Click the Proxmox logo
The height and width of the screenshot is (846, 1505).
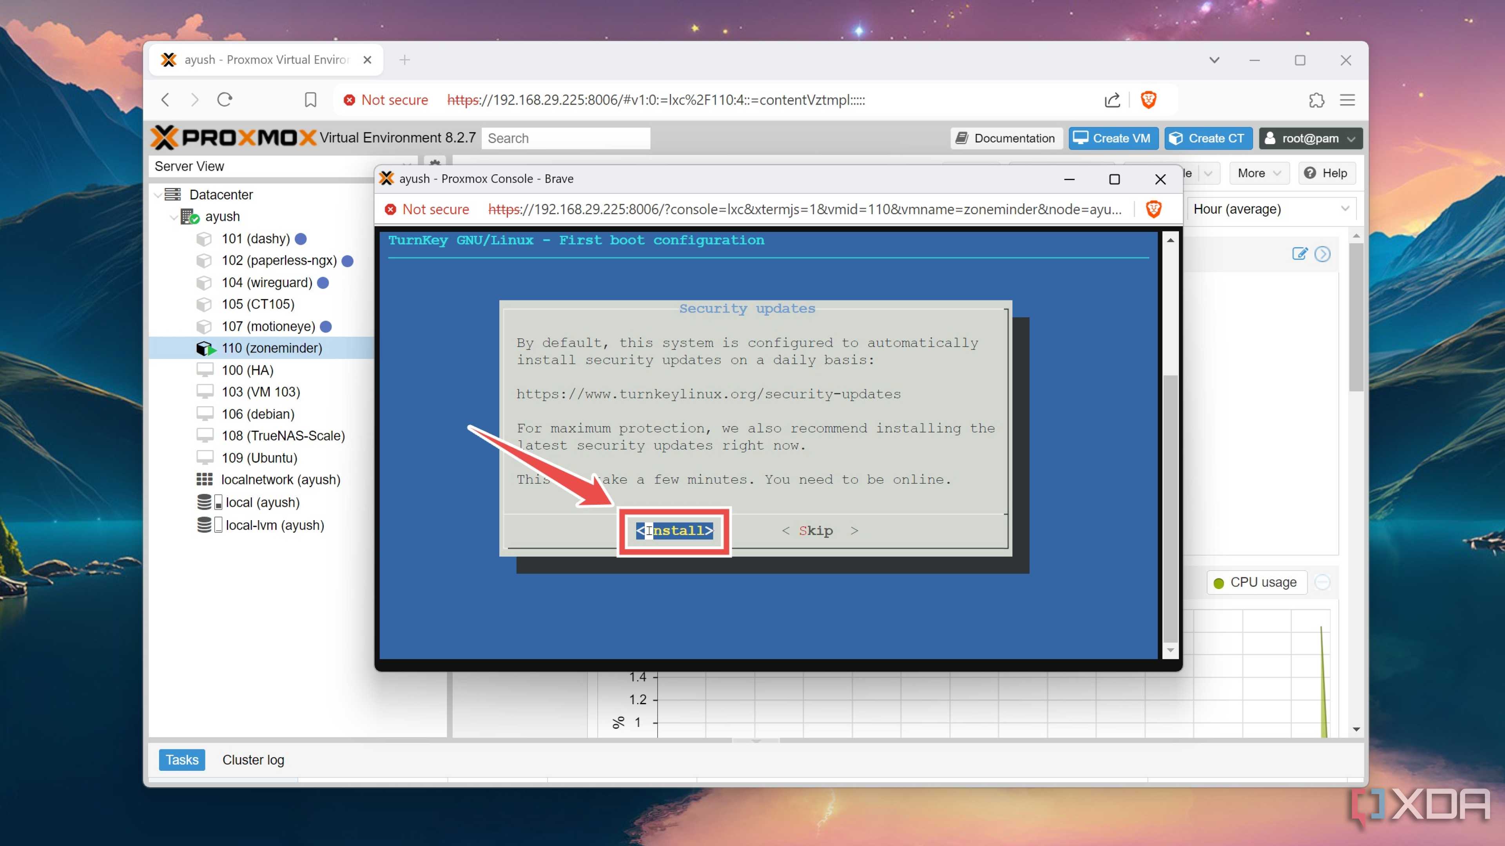[234, 138]
